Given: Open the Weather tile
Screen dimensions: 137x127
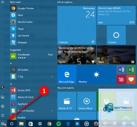Looking at the screenshot, I should coord(96,75).
